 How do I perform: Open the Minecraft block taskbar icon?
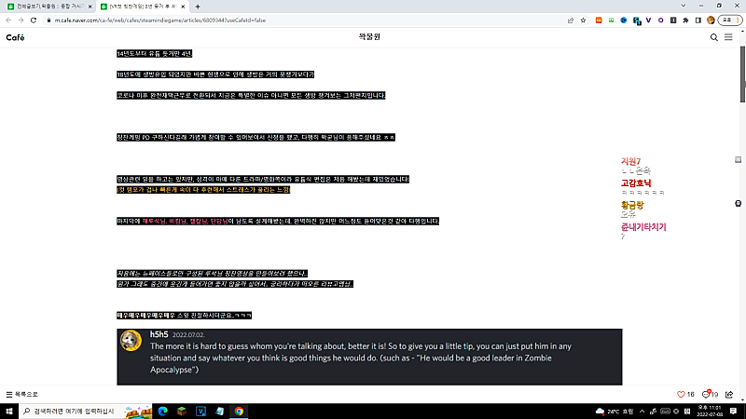[x=182, y=412]
